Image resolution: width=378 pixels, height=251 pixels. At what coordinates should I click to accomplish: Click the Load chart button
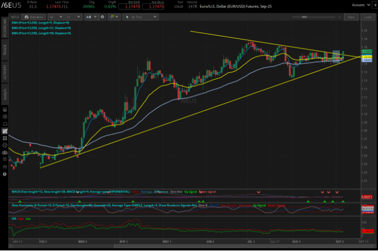(x=368, y=17)
